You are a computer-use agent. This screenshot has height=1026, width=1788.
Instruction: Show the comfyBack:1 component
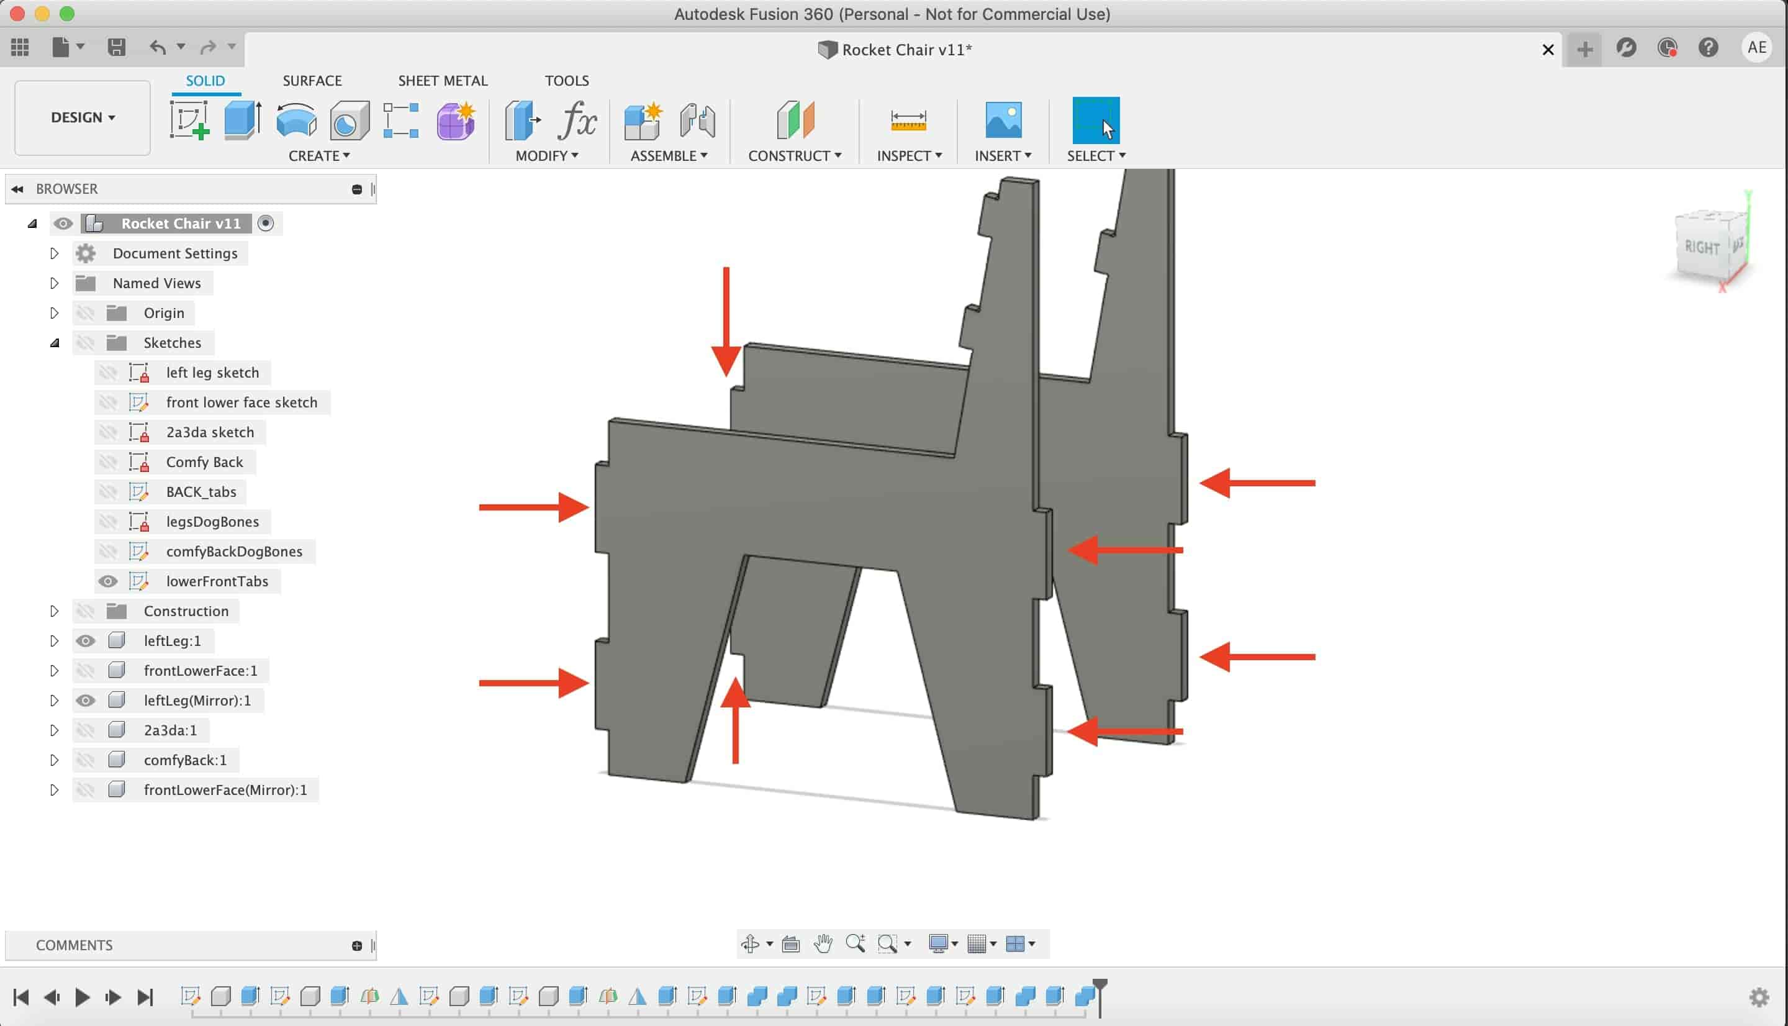85,760
